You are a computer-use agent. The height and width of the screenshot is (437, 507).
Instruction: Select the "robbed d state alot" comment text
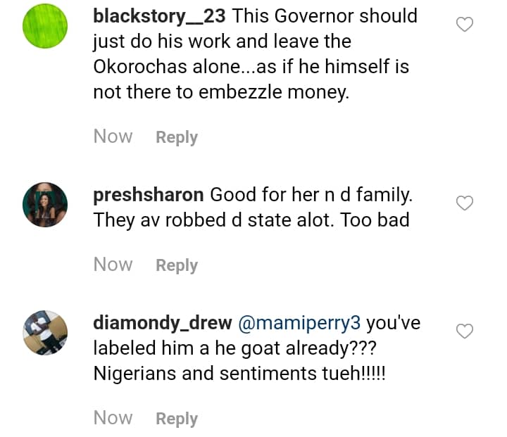tap(251, 220)
